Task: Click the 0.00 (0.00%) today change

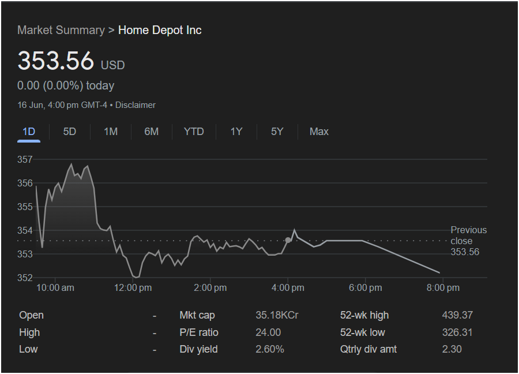Action: tap(66, 85)
